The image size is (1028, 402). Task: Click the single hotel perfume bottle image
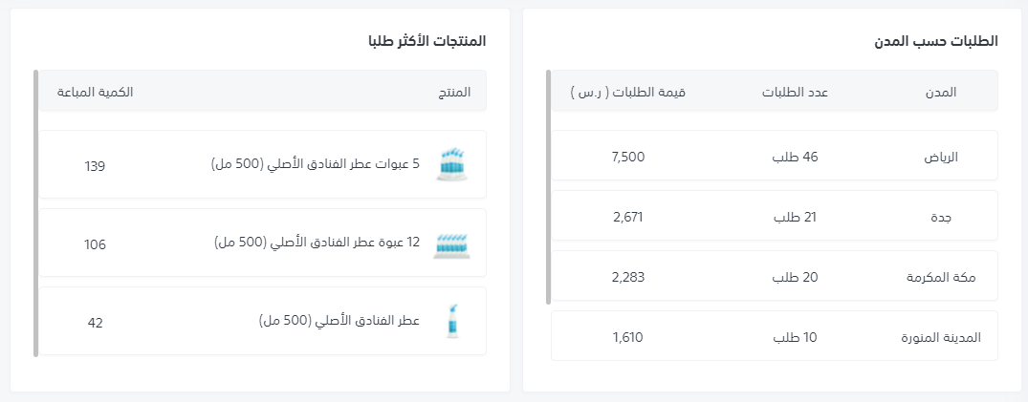[x=452, y=322]
